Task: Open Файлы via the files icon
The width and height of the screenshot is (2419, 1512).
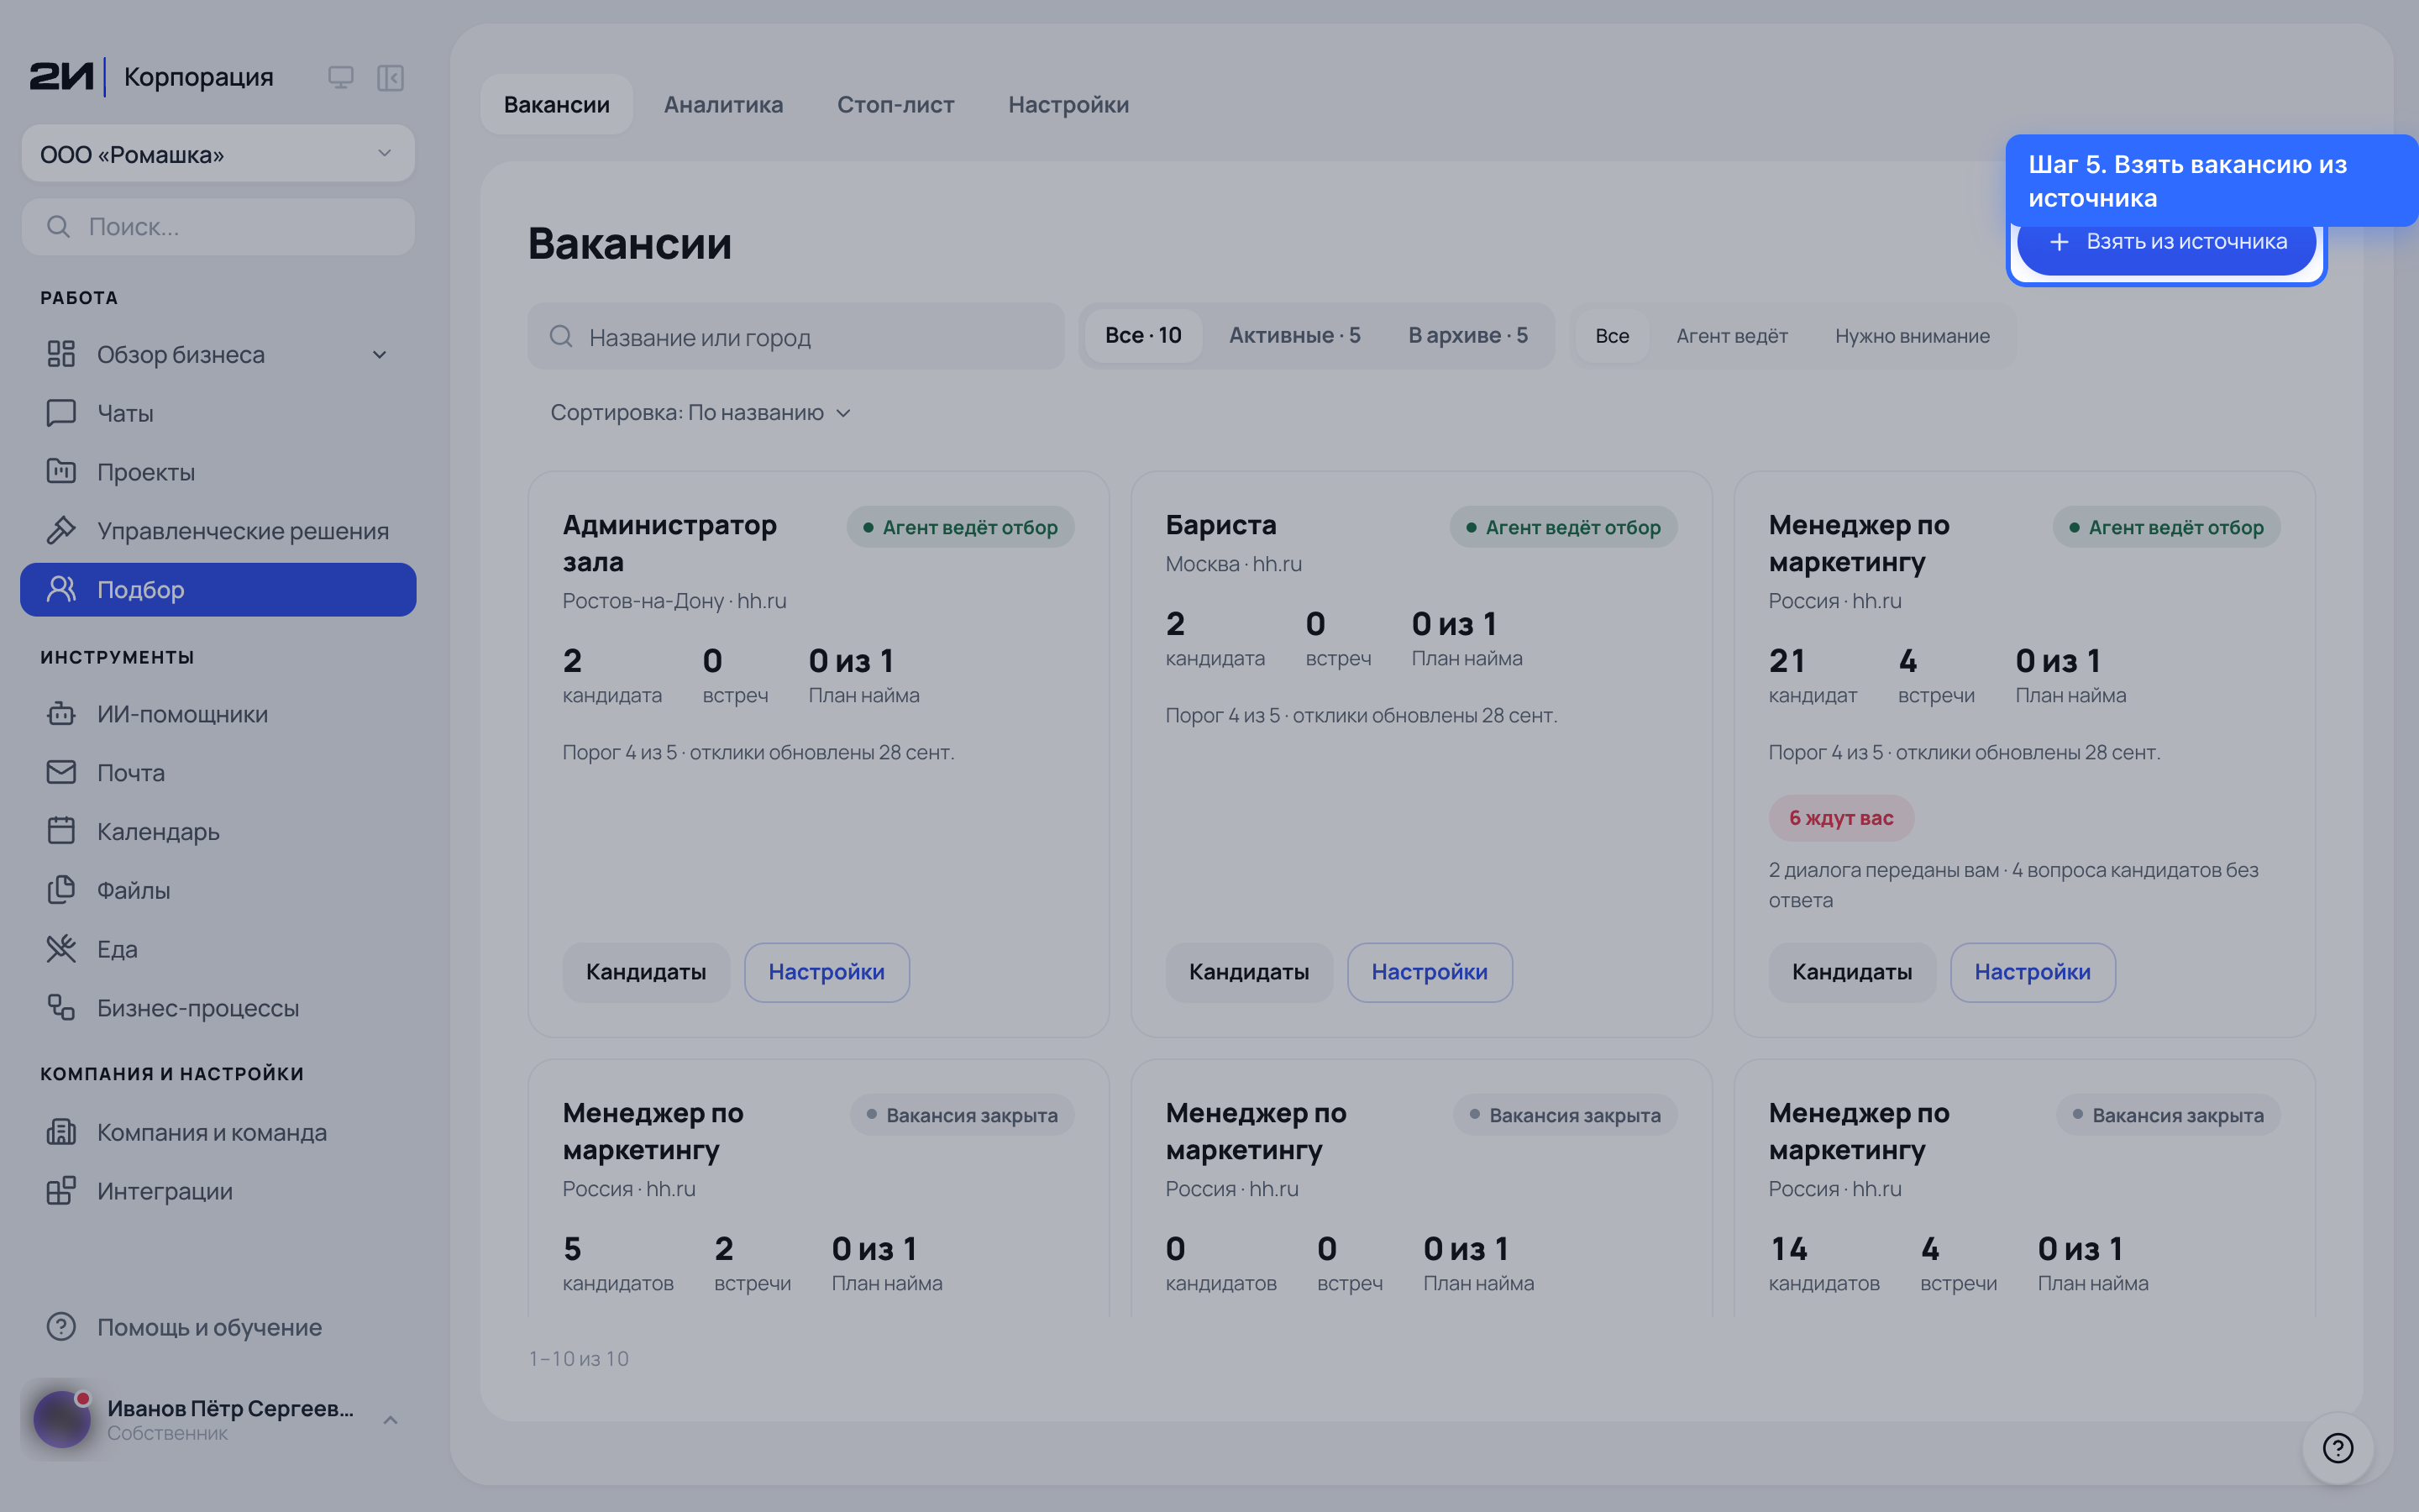Action: [x=61, y=890]
